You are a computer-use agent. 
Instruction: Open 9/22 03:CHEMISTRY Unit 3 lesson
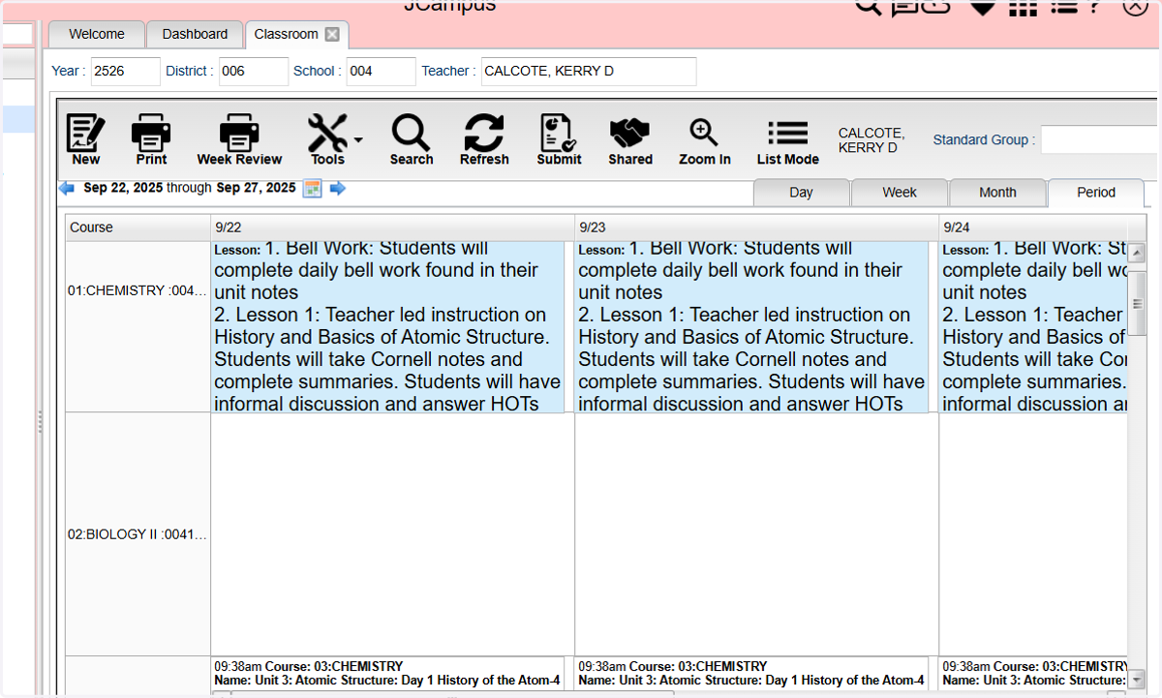(x=387, y=673)
